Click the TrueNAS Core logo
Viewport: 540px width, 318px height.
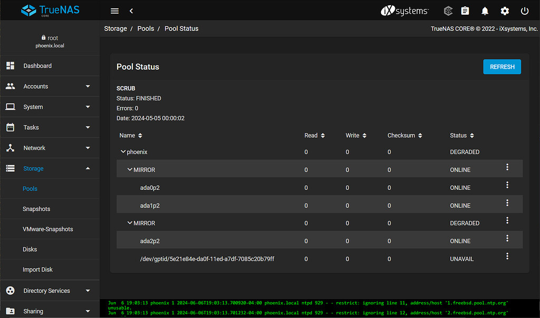(x=50, y=11)
